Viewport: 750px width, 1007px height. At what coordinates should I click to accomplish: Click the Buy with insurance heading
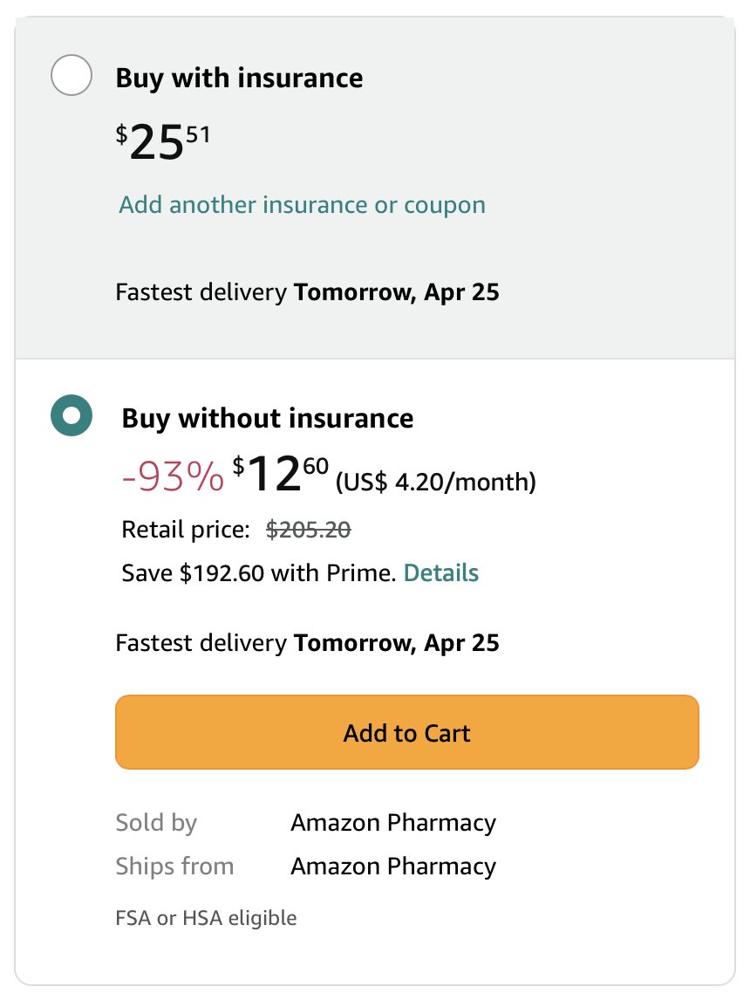239,78
